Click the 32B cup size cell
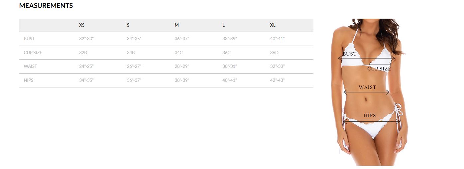The height and width of the screenshot is (169, 464). pos(84,53)
